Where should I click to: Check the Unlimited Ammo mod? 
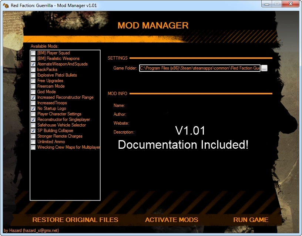tap(33, 142)
